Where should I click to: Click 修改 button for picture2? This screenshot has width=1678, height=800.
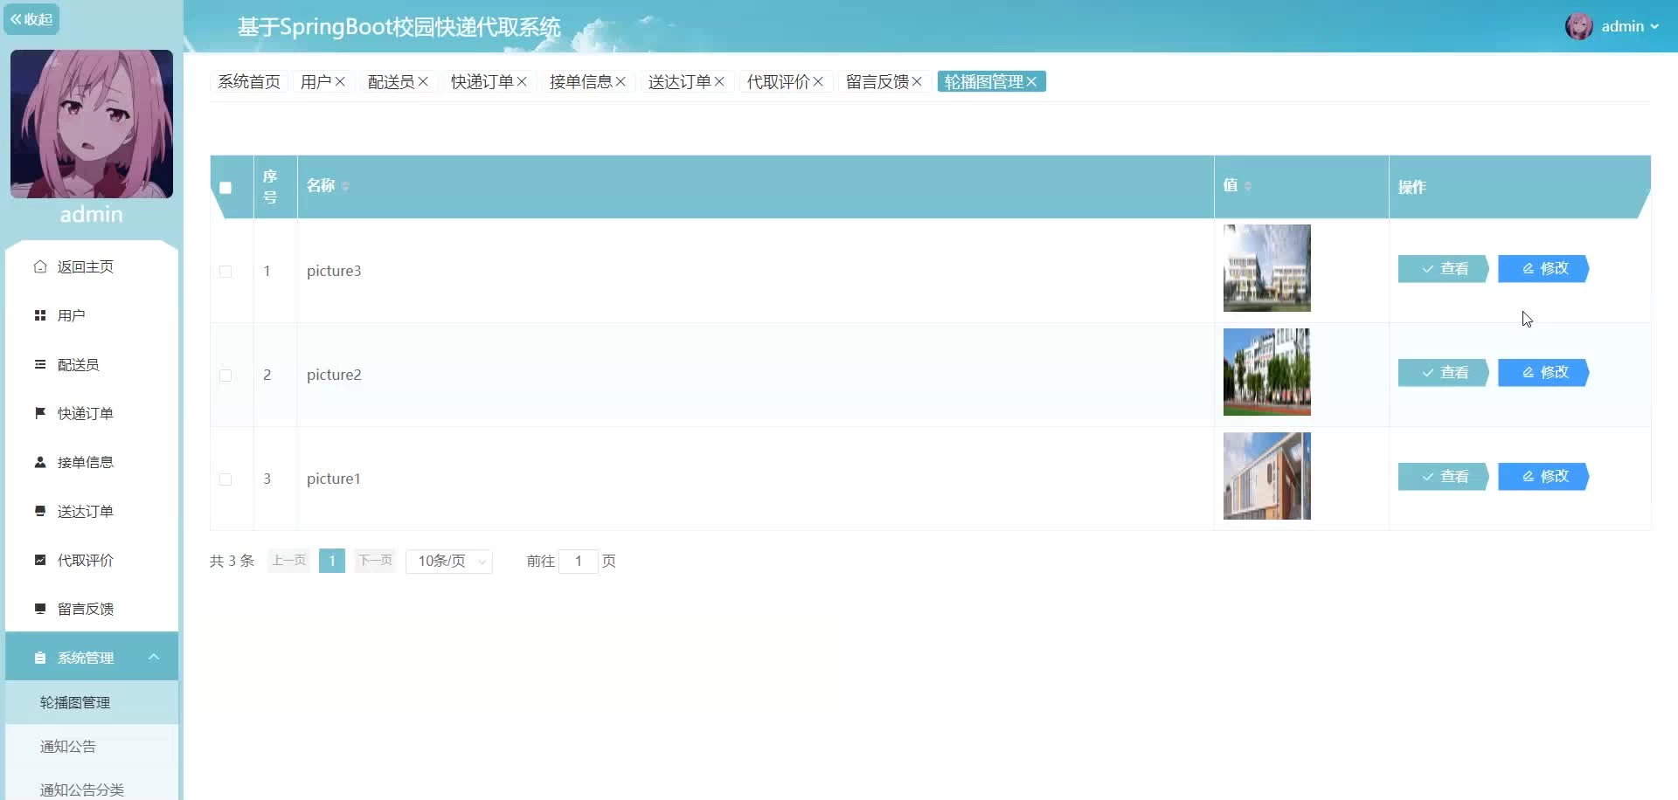click(x=1543, y=373)
